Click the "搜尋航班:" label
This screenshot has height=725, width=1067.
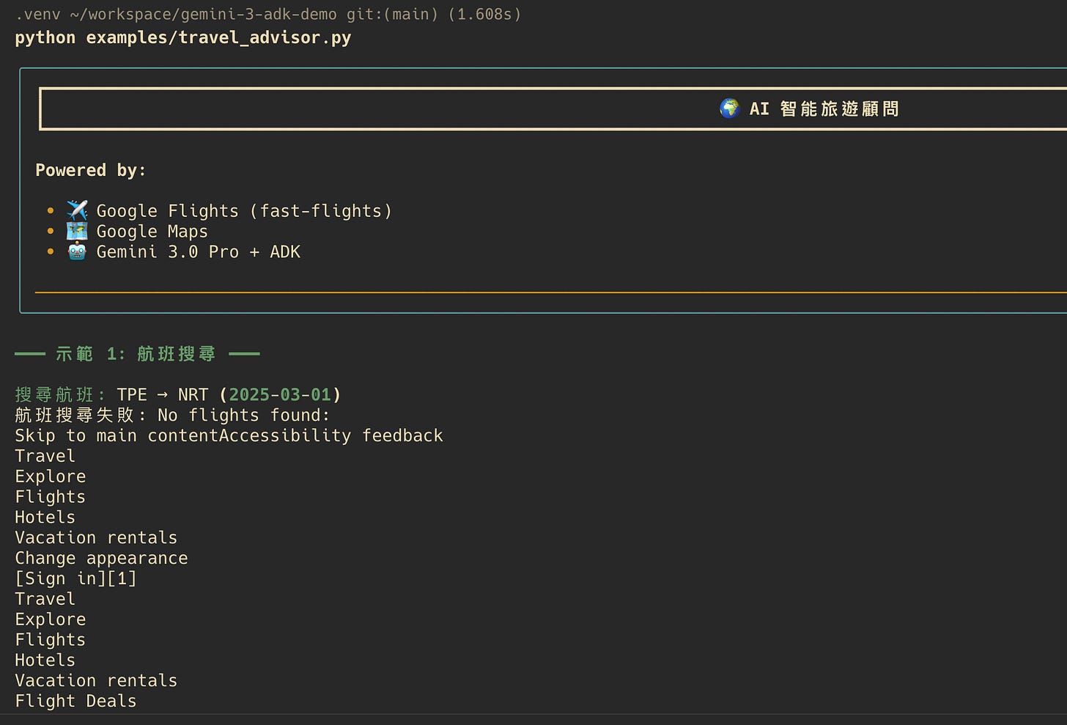(61, 394)
